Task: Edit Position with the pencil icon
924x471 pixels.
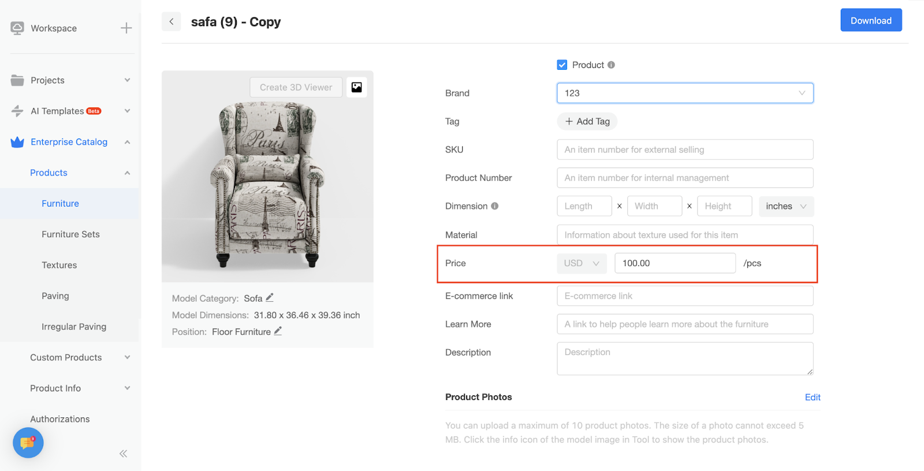Action: pyautogui.click(x=278, y=331)
